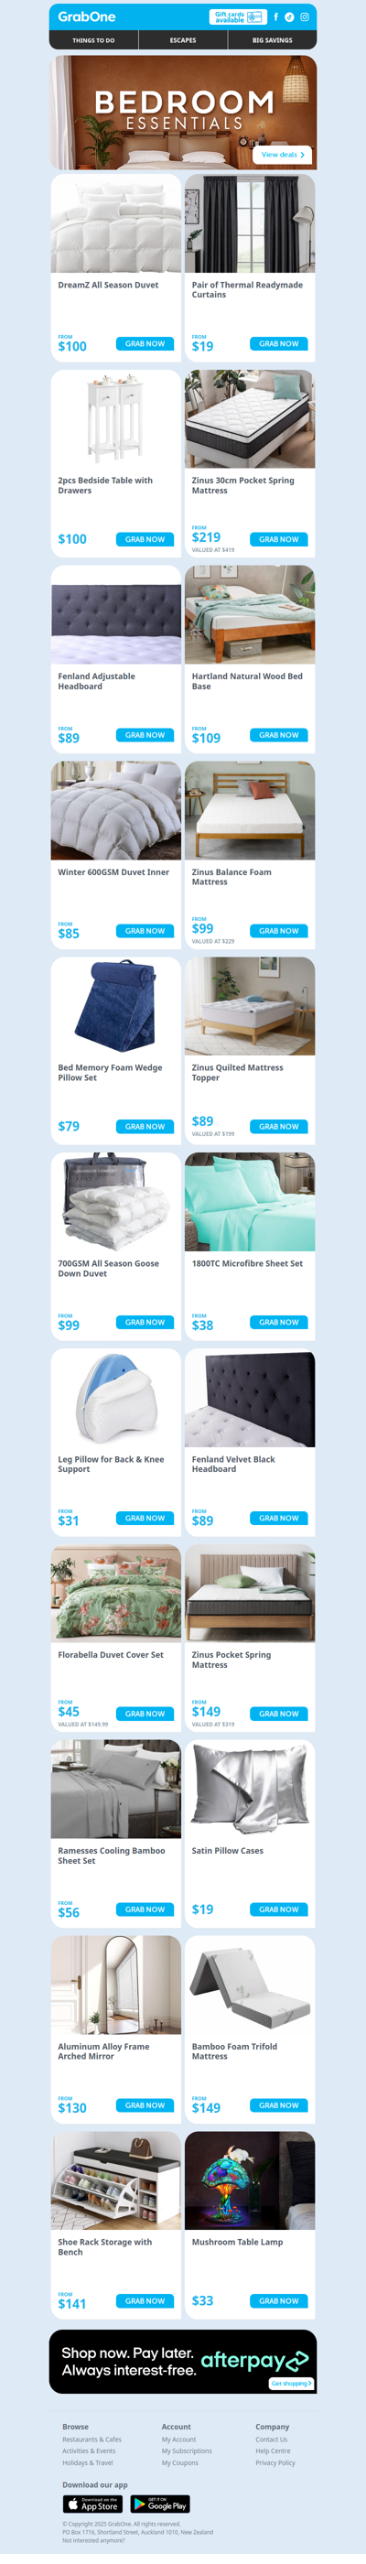Open the Zinus 30cm Pocket Spring Mattress image
Viewport: 366px width, 2564px height.
[250, 419]
